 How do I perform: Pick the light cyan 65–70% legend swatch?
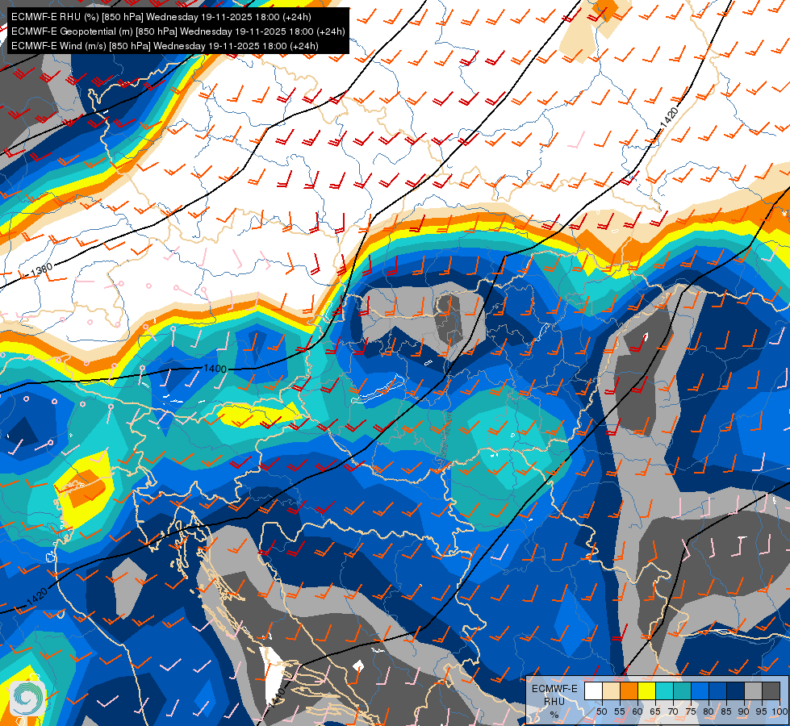[665, 691]
